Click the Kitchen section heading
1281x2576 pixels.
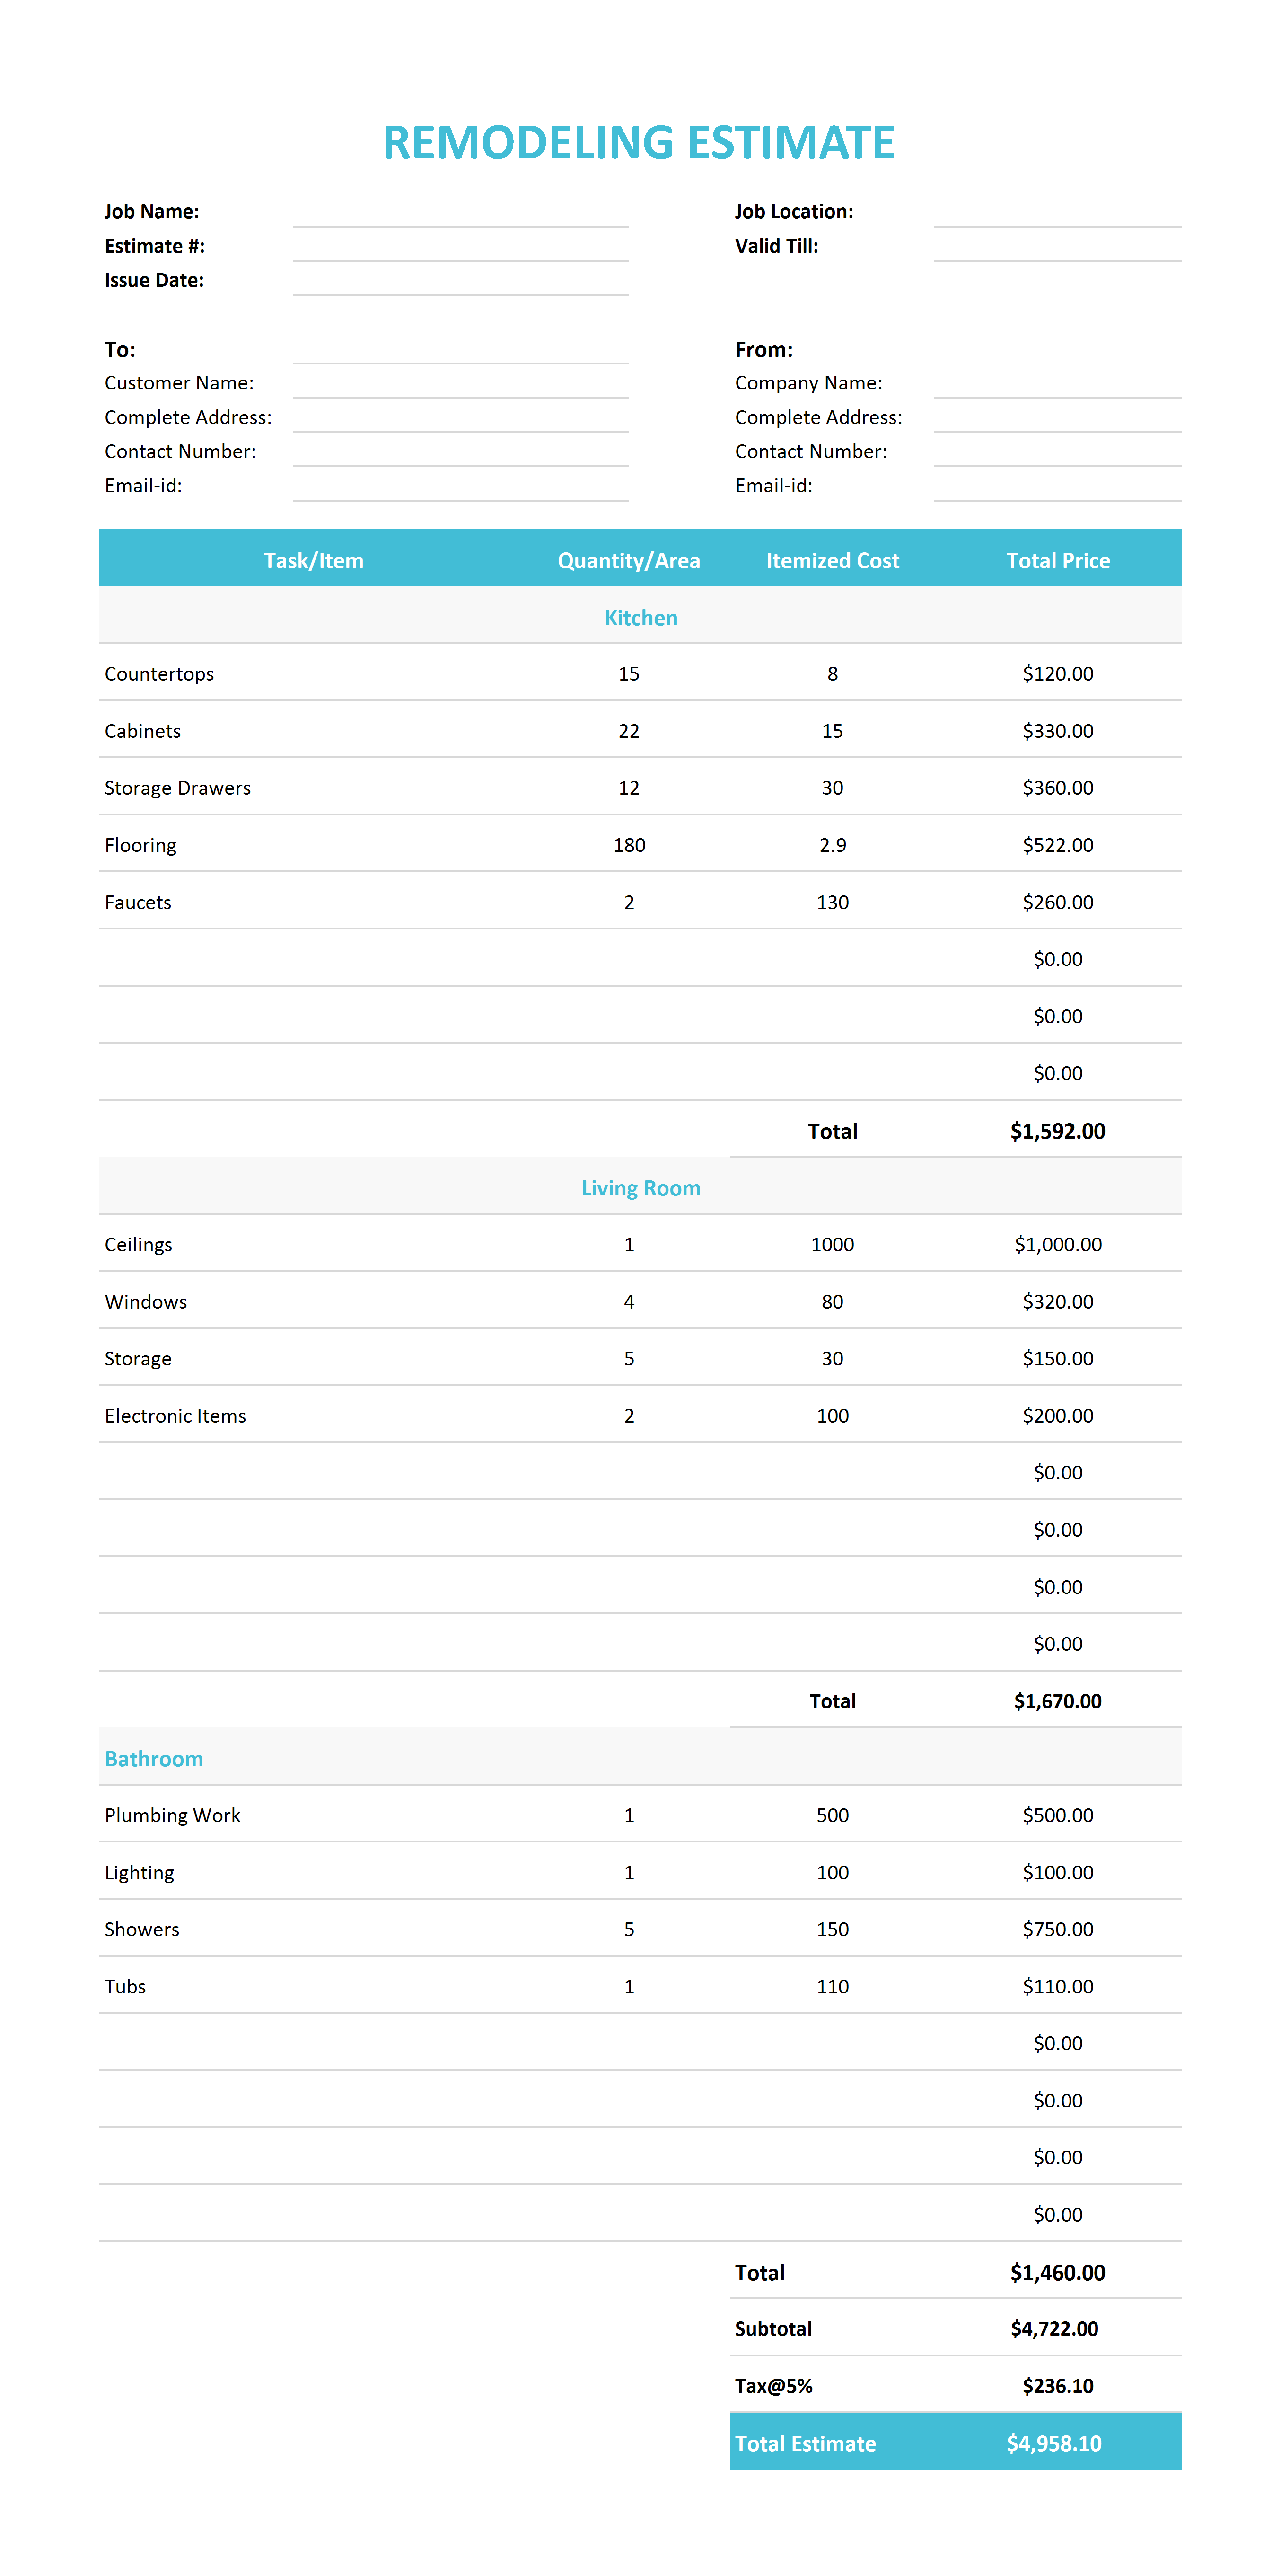640,617
